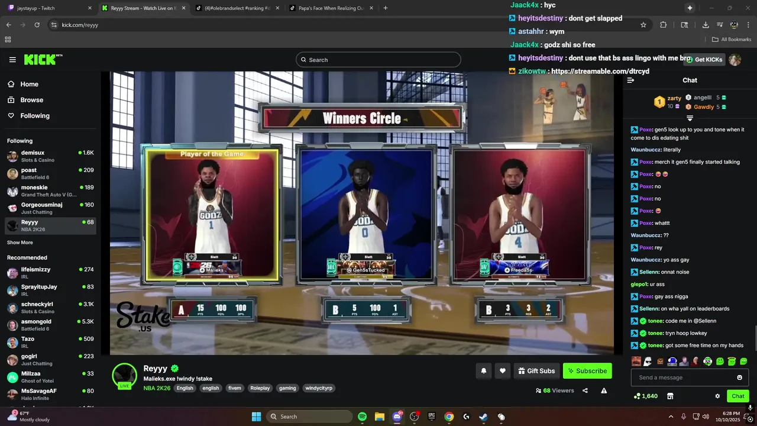Image resolution: width=757 pixels, height=426 pixels.
Task: Share the stream via share icon
Action: (585, 390)
